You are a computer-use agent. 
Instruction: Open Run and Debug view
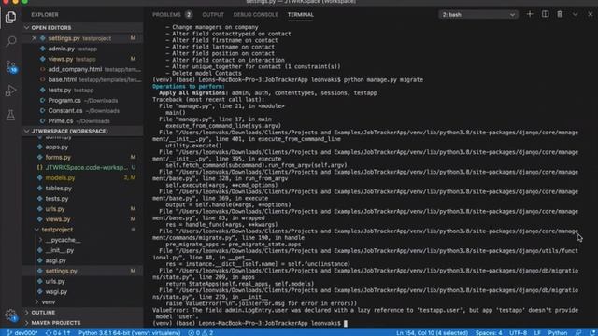(10, 91)
